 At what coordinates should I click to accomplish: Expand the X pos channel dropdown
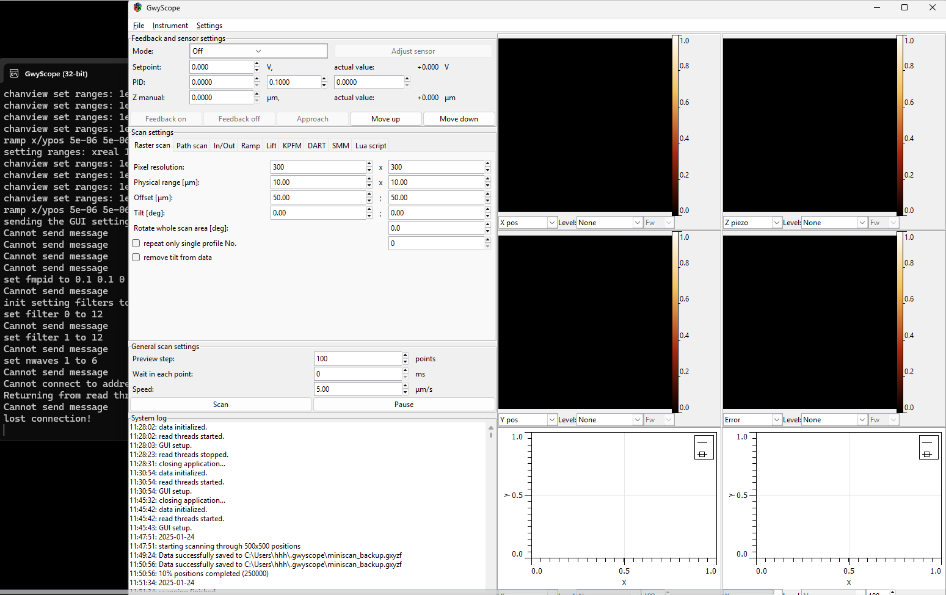pos(527,223)
